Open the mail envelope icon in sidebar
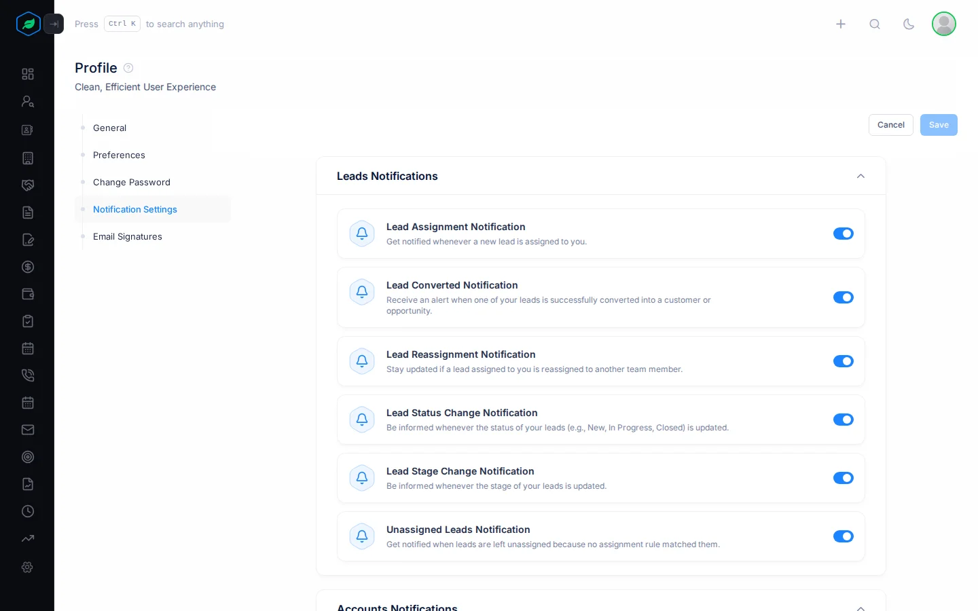This screenshot has height=611, width=978. pos(28,430)
